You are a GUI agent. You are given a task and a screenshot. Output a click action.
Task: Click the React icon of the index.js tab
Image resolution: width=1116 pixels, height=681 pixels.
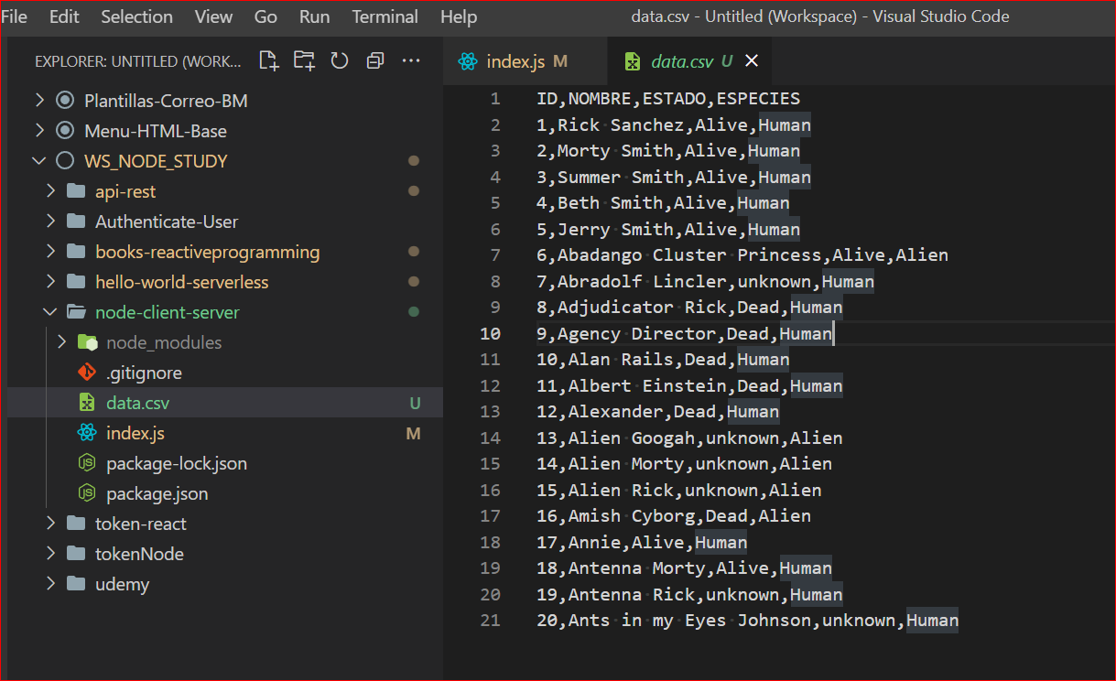pos(469,61)
